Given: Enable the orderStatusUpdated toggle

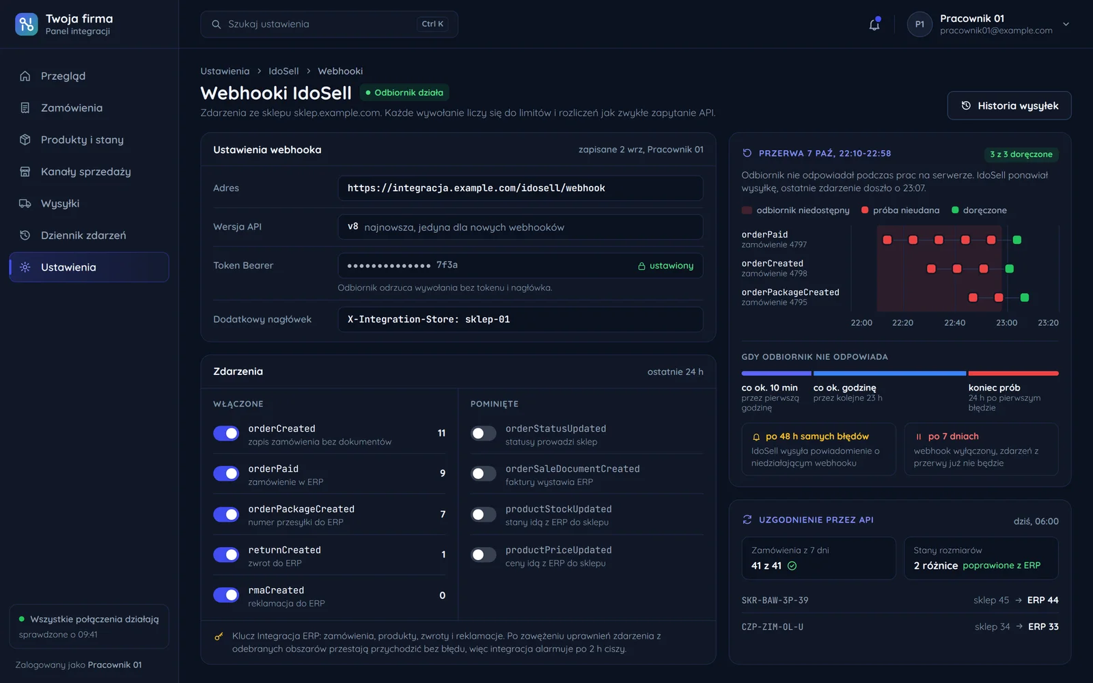Looking at the screenshot, I should 484,434.
